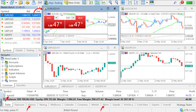Screen dimensions: 196x112
Task: Remove the T/P with its X
Action: pyautogui.click(x=155, y=95)
